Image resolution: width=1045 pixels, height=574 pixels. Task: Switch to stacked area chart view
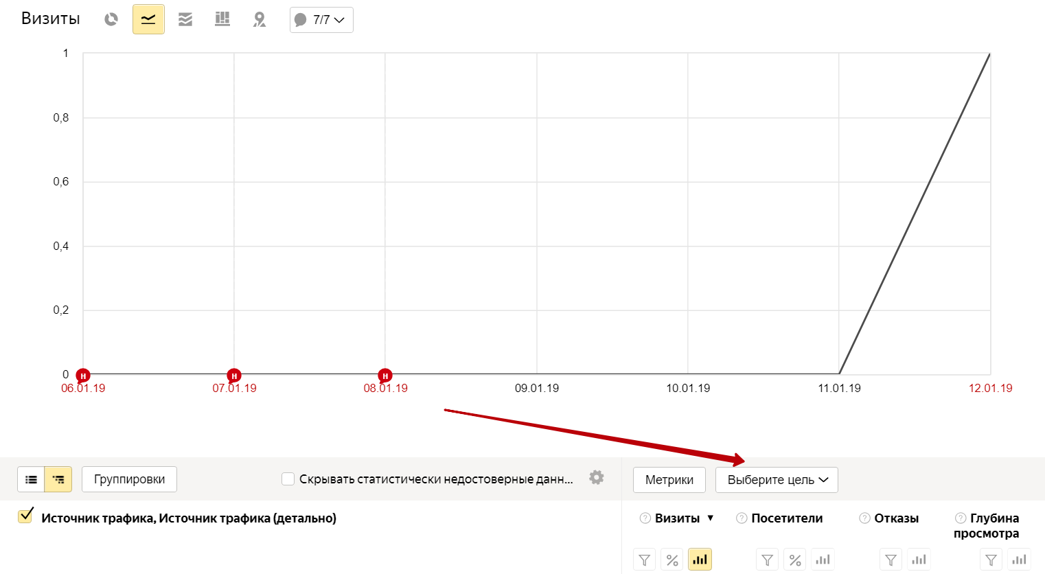(185, 20)
